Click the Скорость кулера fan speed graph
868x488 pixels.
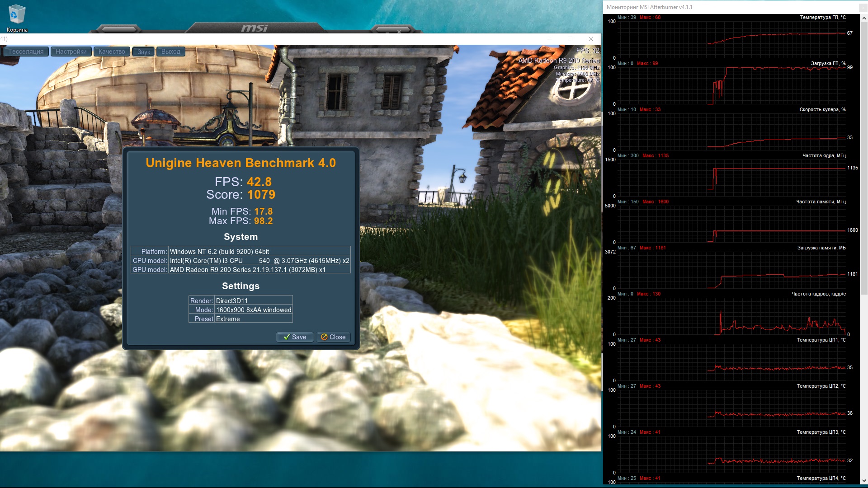click(x=731, y=132)
